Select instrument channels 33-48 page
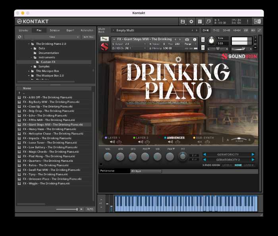 coord(226,31)
